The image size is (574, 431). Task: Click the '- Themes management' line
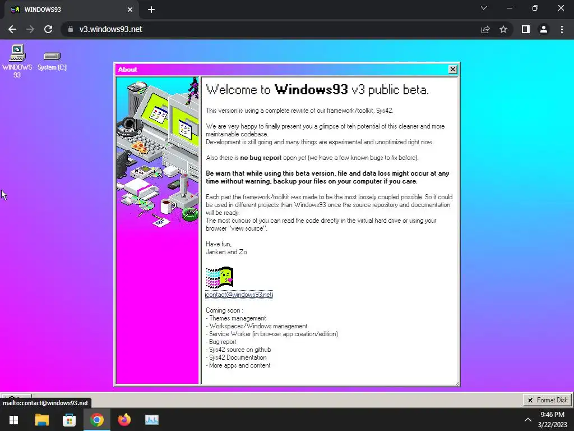coord(236,319)
